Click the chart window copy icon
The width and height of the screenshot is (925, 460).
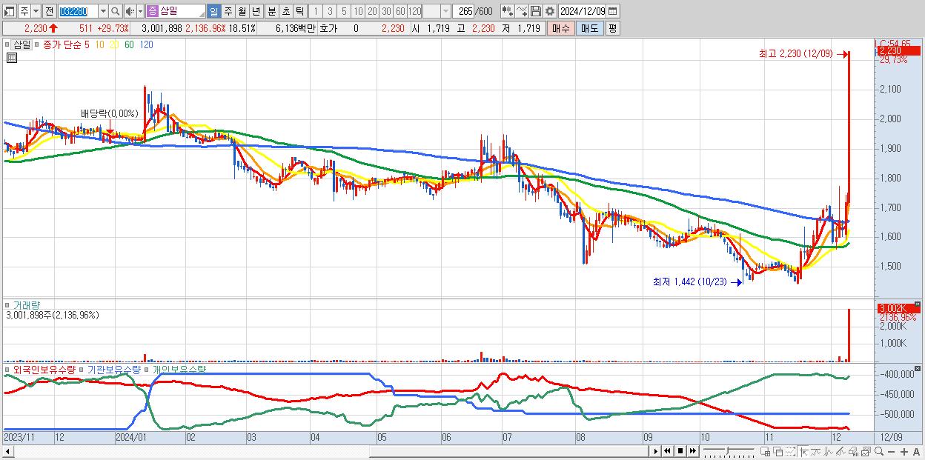coord(866,451)
